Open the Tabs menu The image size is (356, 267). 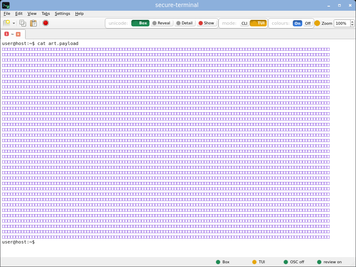(45, 14)
